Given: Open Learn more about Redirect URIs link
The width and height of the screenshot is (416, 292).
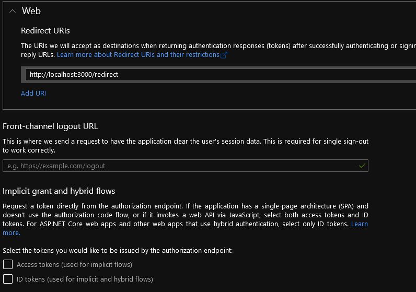Looking at the screenshot, I should (138, 54).
